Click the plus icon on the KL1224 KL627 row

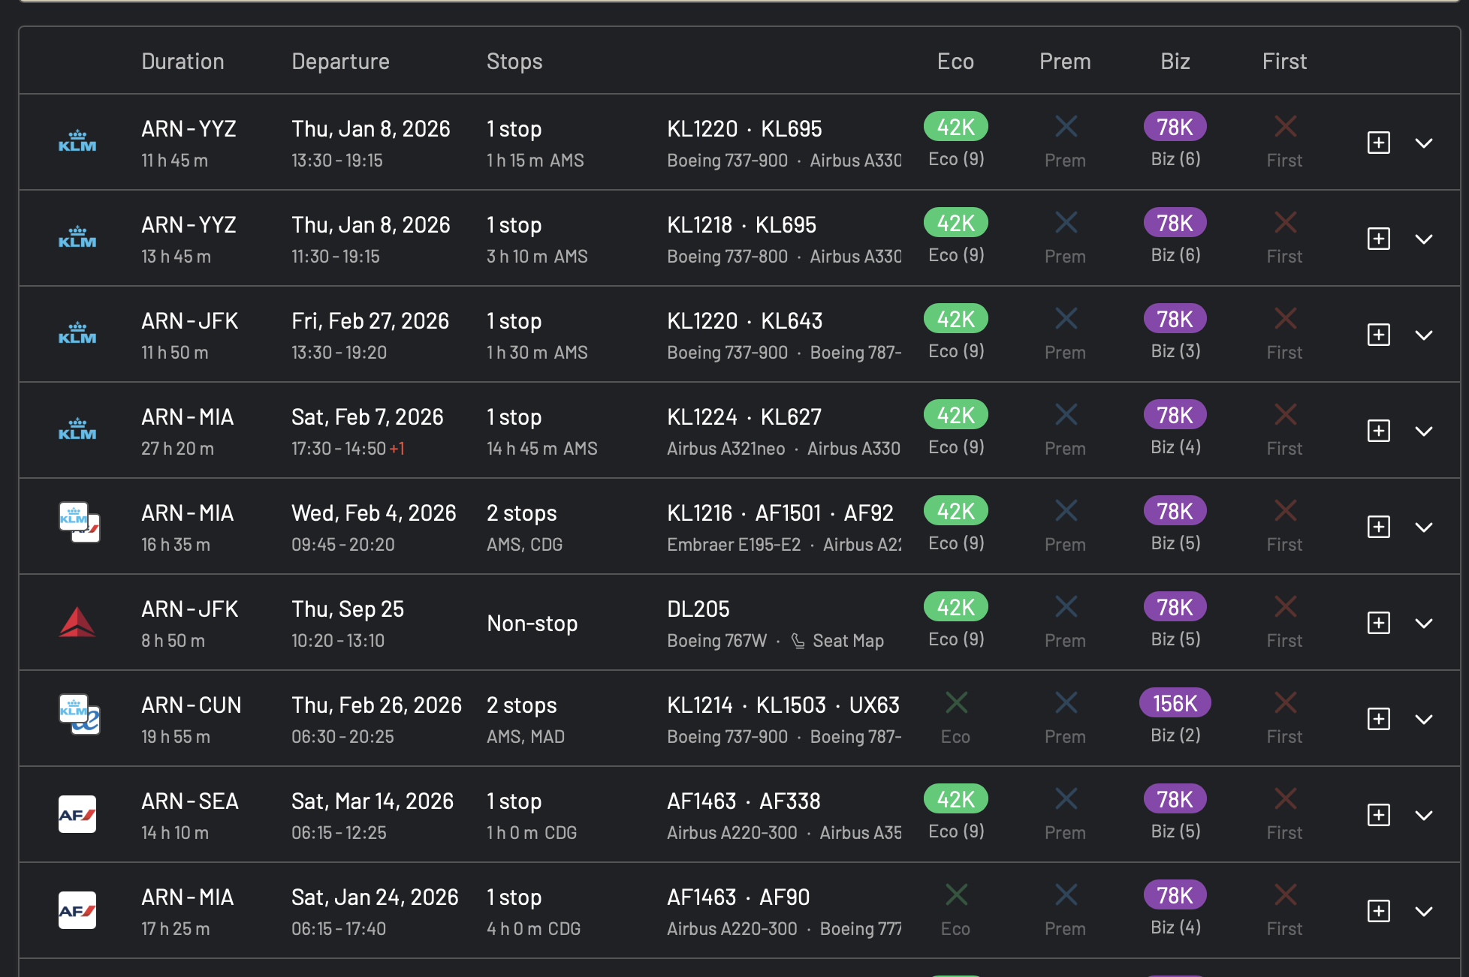click(x=1378, y=431)
